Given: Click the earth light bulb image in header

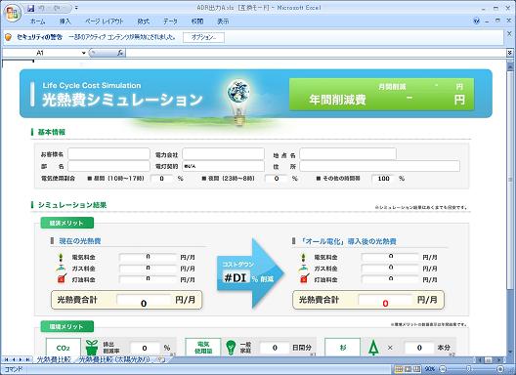Looking at the screenshot, I should tap(239, 102).
